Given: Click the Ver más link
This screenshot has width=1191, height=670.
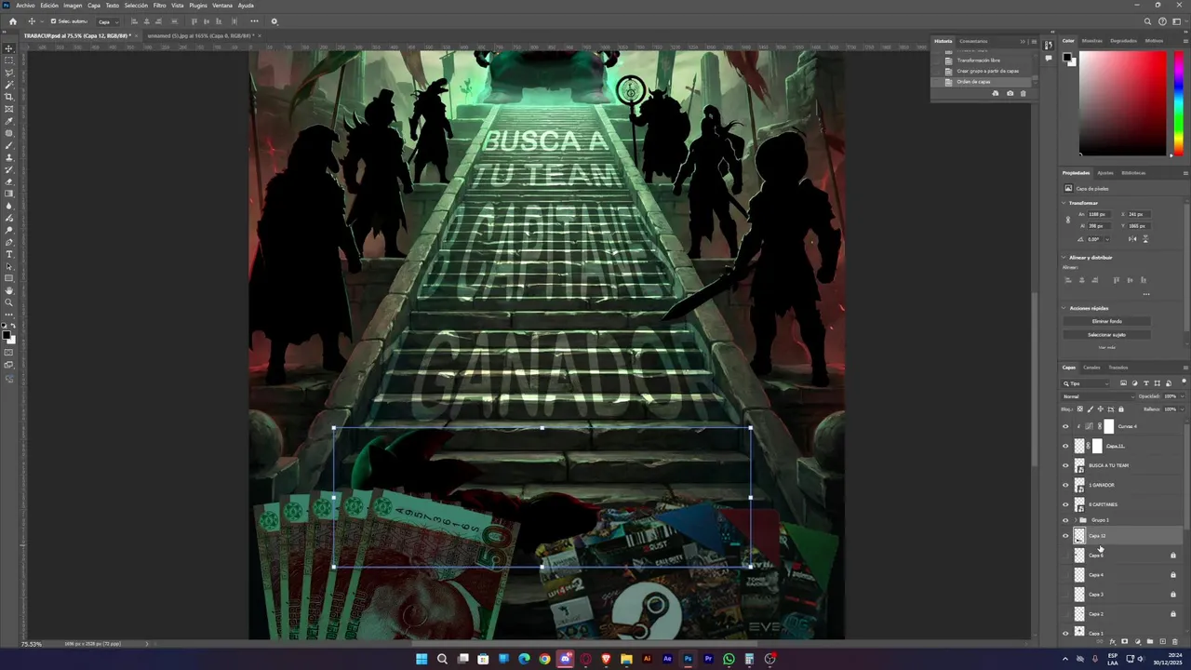Looking at the screenshot, I should tap(1107, 347).
